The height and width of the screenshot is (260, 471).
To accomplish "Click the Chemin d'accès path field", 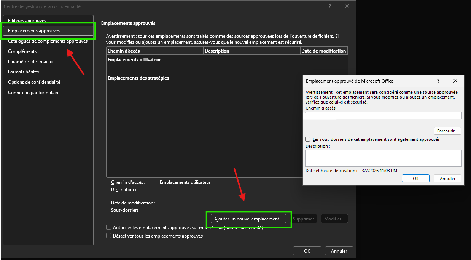I will [x=383, y=115].
